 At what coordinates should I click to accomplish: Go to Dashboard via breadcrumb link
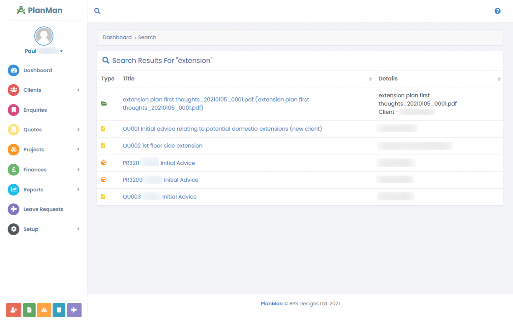coord(117,37)
